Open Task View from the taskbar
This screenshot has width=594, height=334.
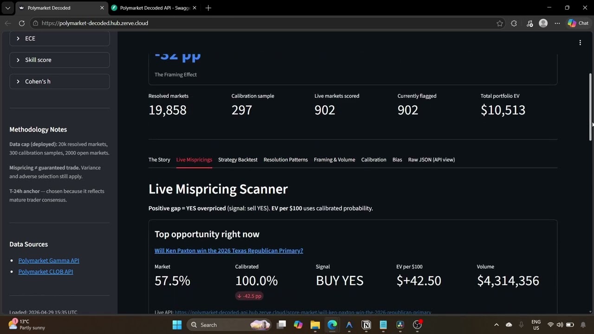point(281,325)
